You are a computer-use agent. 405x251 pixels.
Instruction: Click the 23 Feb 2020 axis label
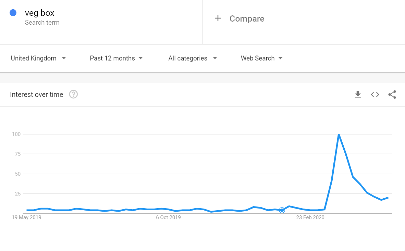tap(310, 217)
